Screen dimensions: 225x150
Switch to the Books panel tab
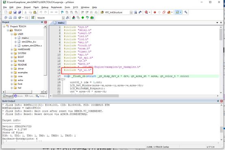19,96
